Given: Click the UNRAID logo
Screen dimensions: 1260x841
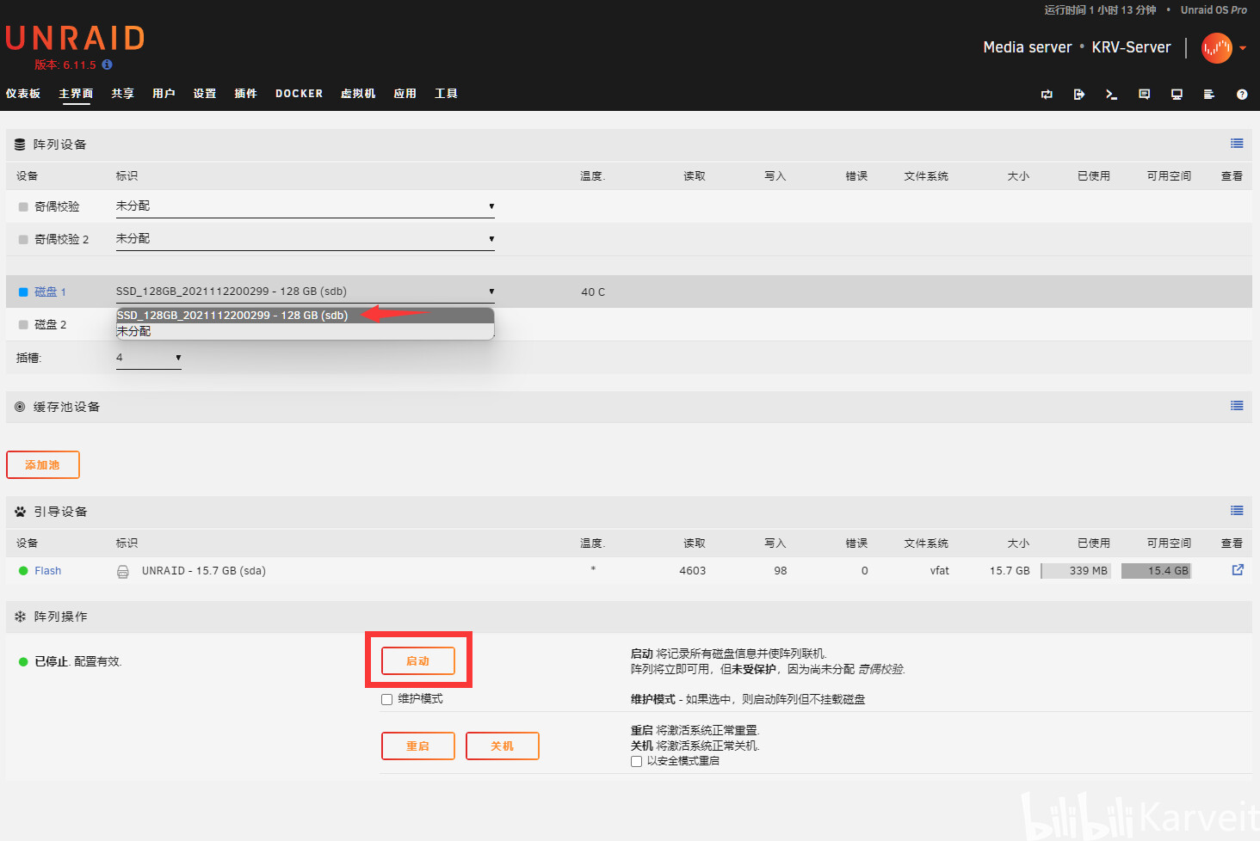Looking at the screenshot, I should click(x=75, y=38).
